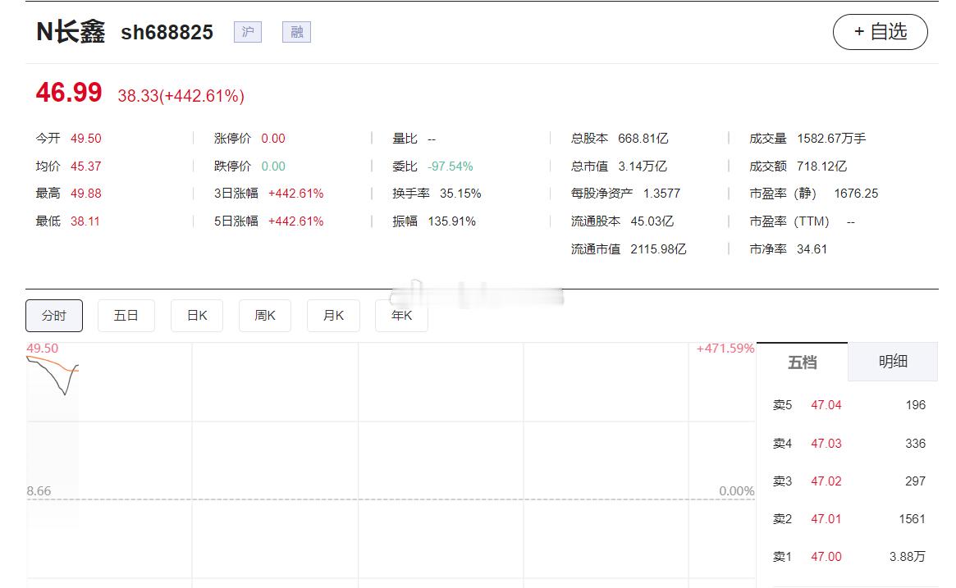Click chart top price label 49.50

click(43, 349)
